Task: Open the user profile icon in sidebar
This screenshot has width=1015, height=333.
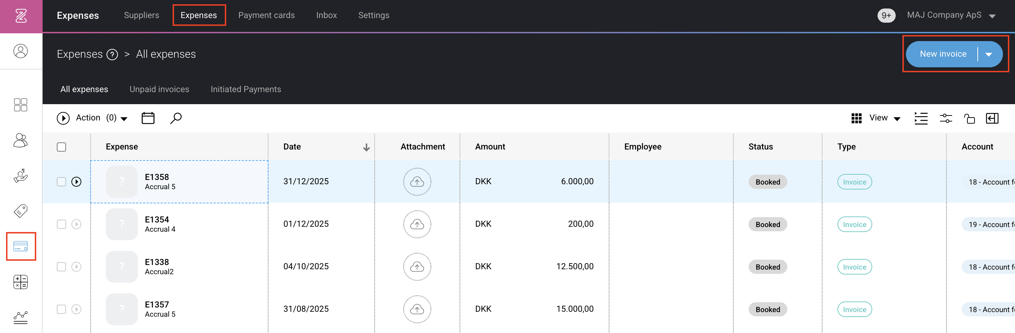Action: point(21,51)
